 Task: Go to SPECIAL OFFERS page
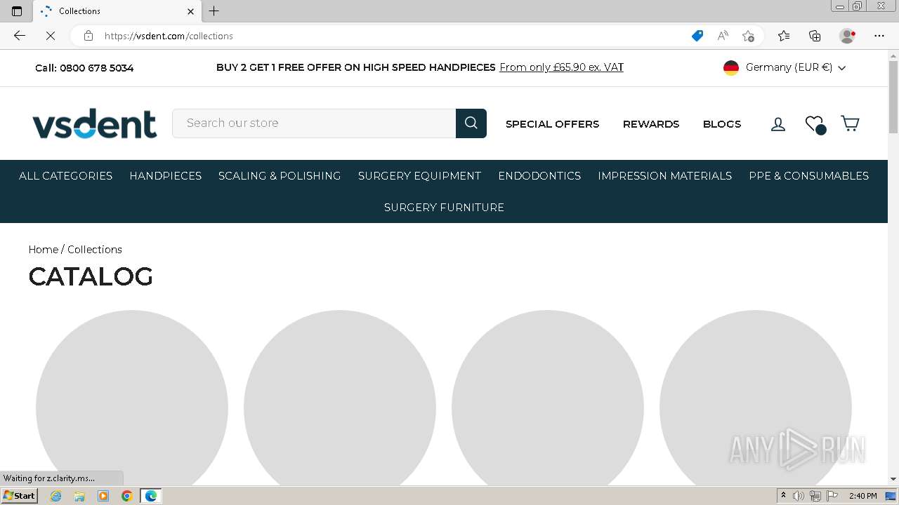[x=553, y=124]
